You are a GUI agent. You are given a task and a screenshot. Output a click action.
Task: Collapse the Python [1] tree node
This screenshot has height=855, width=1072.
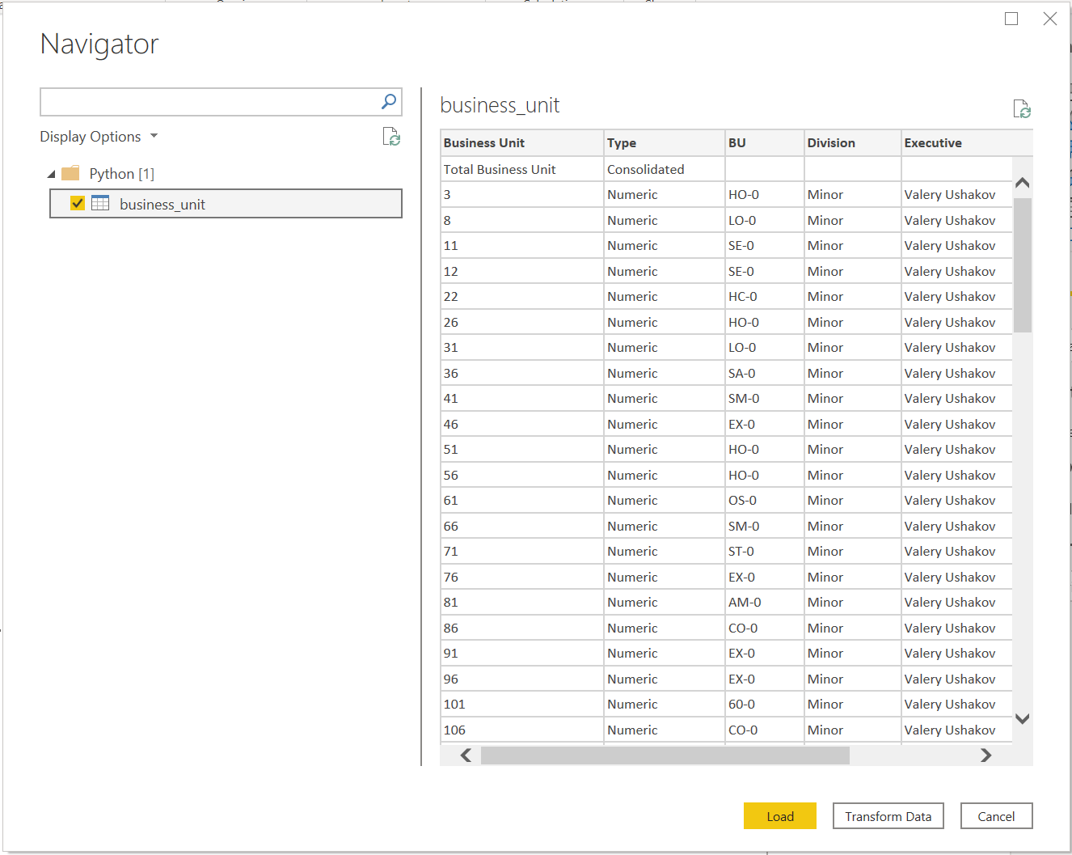click(52, 174)
